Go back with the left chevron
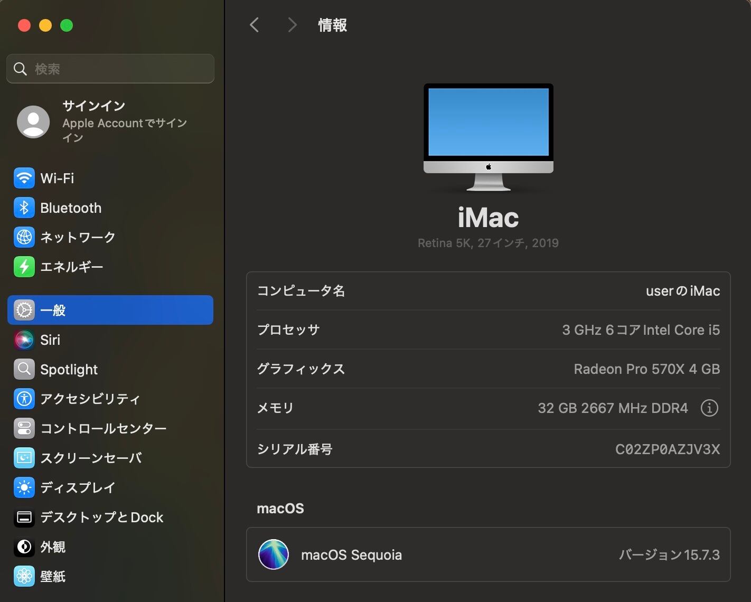This screenshot has height=602, width=751. coord(255,25)
